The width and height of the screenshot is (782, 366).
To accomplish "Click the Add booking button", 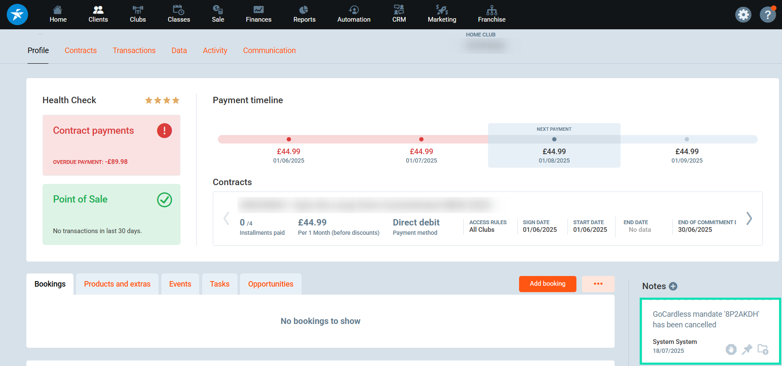I will [x=547, y=284].
